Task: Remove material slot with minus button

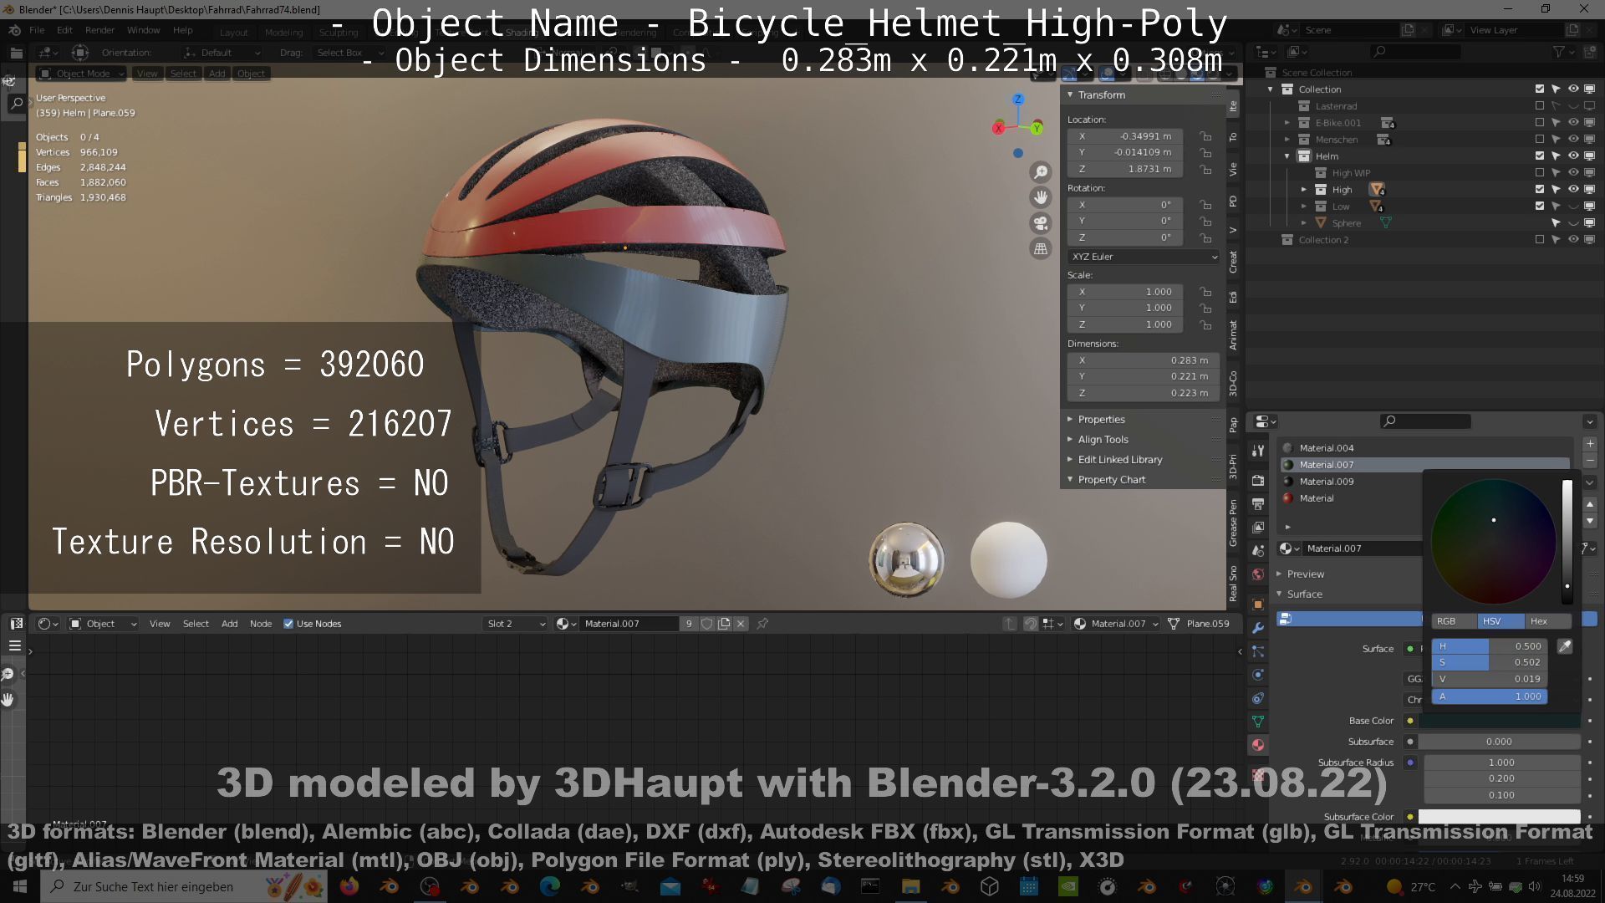Action: pyautogui.click(x=1590, y=461)
